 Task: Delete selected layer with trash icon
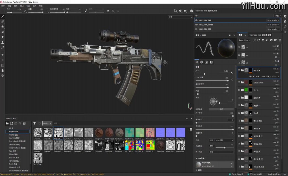tap(280, 40)
